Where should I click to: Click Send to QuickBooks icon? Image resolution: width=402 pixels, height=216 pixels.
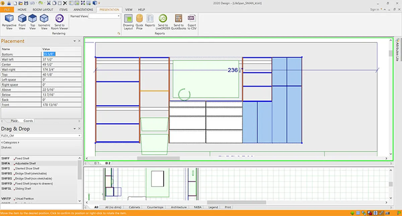tap(179, 22)
